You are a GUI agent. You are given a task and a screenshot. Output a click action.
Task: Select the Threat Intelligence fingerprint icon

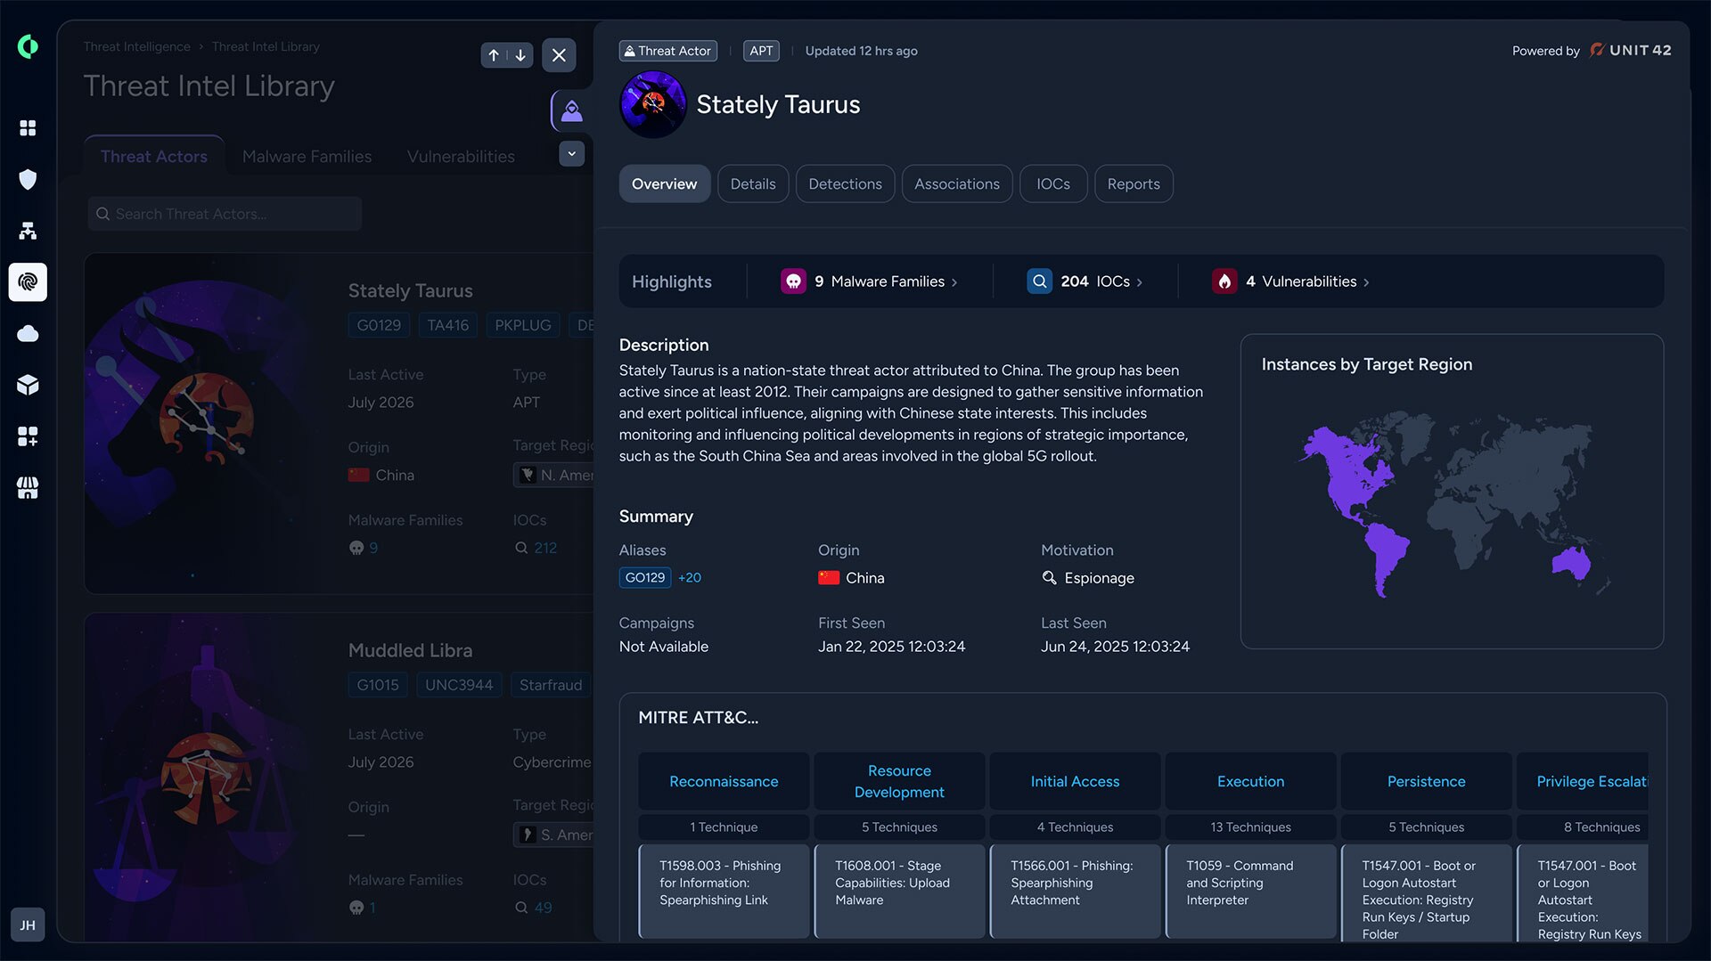tap(28, 282)
